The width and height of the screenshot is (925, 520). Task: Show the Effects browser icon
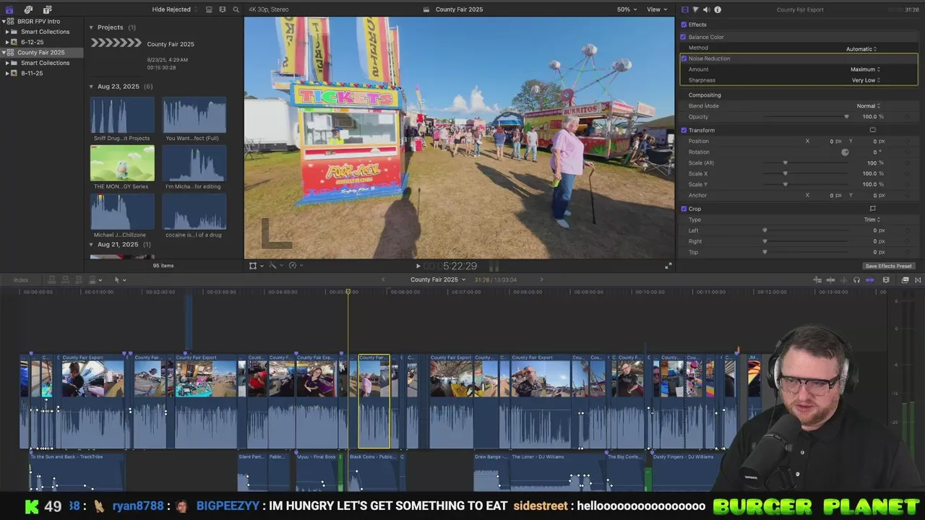tap(905, 279)
